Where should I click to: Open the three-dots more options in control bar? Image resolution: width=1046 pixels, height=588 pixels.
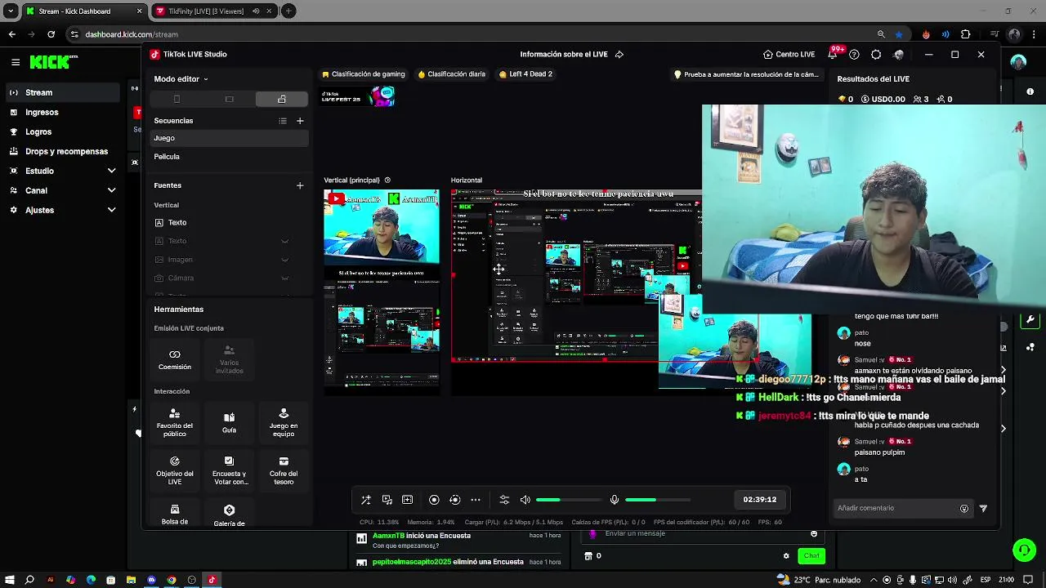(476, 500)
